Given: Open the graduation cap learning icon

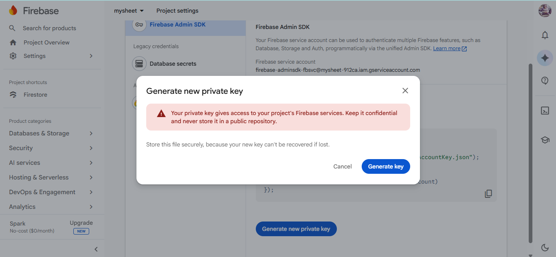Looking at the screenshot, I should pos(545,140).
